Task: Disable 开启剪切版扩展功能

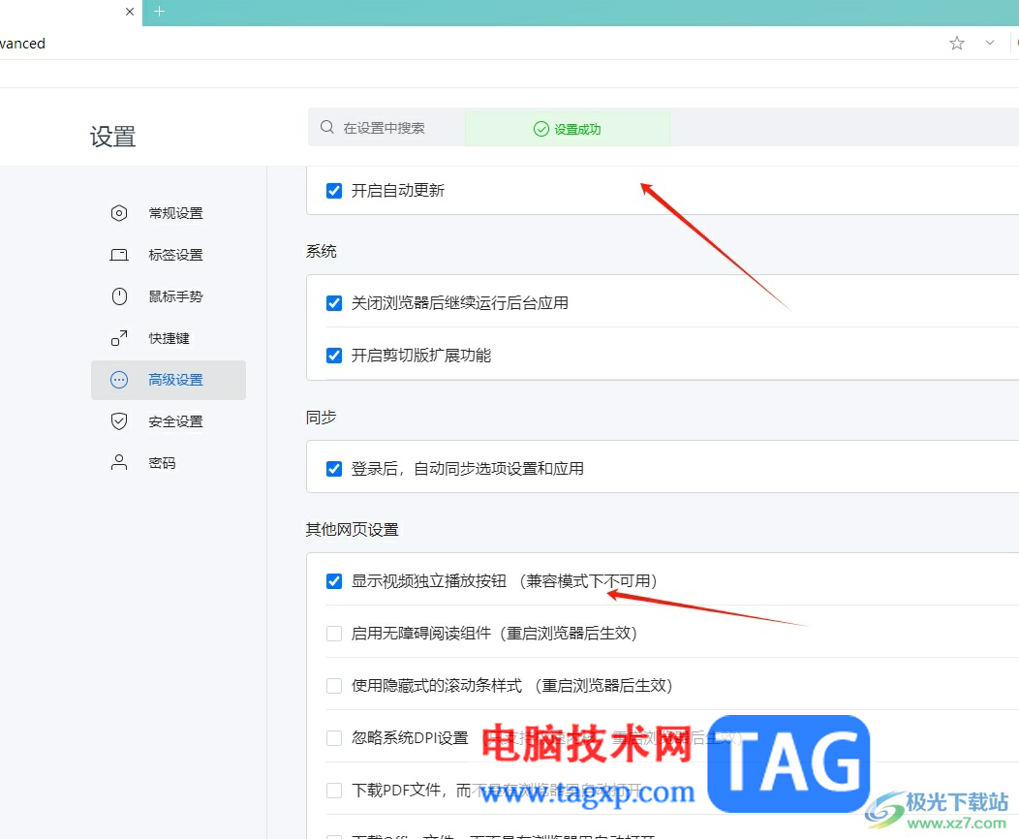Action: 333,355
